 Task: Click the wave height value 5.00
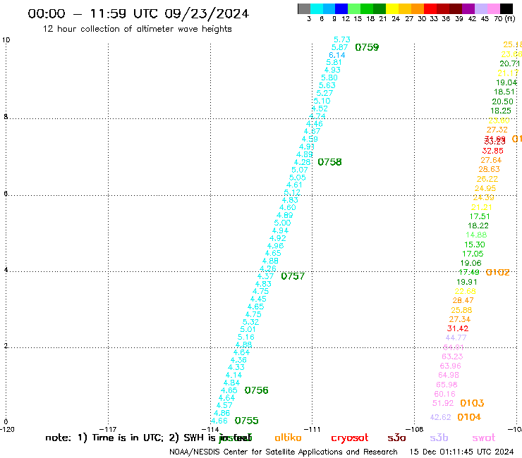(x=282, y=223)
